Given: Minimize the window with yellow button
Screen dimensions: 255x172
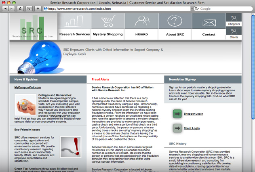Looking at the screenshot, I should pyautogui.click(x=9, y=2).
